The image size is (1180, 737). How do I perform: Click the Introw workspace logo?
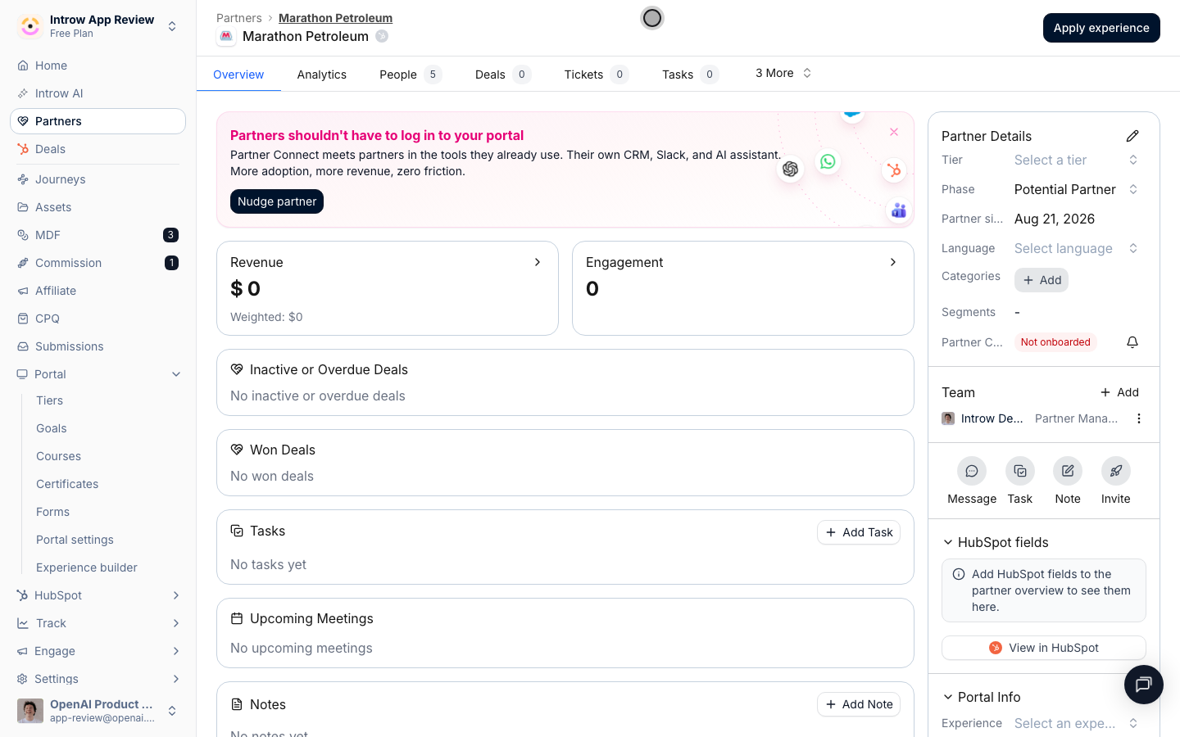click(30, 26)
